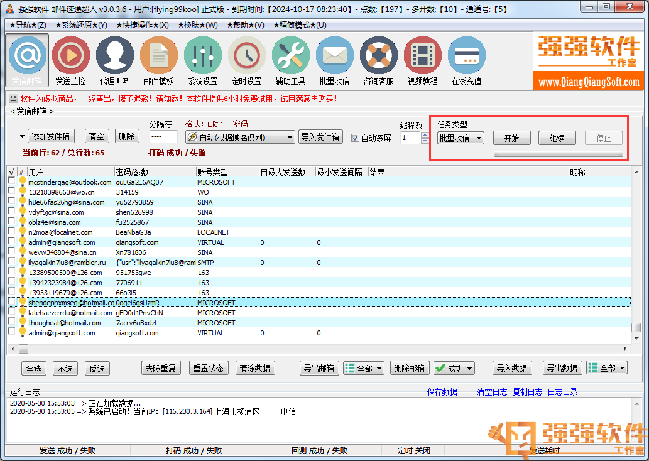Click the 保存数据 link
This screenshot has height=461, width=649.
tap(442, 392)
